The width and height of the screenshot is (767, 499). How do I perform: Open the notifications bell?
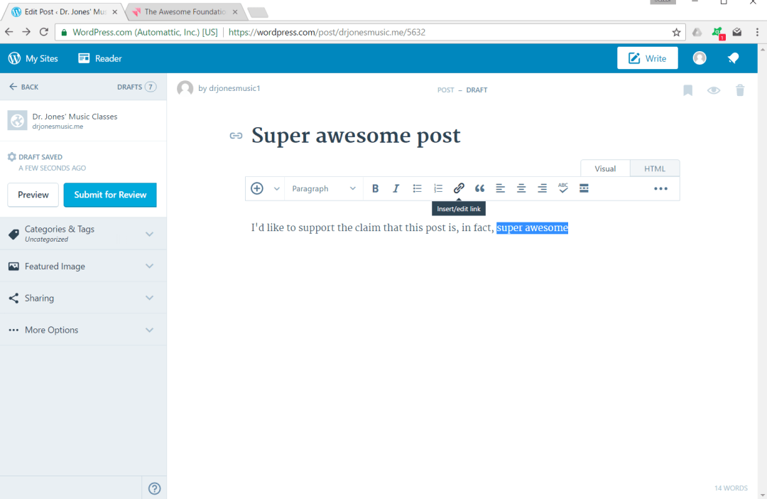[x=733, y=58]
